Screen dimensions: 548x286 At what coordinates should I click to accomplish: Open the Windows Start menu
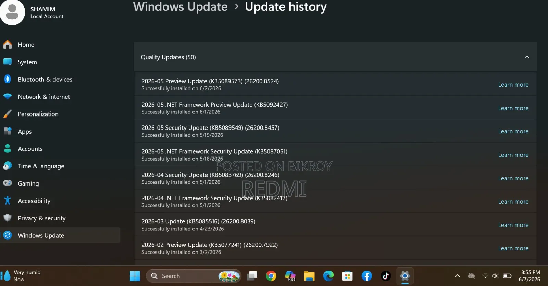pos(135,276)
